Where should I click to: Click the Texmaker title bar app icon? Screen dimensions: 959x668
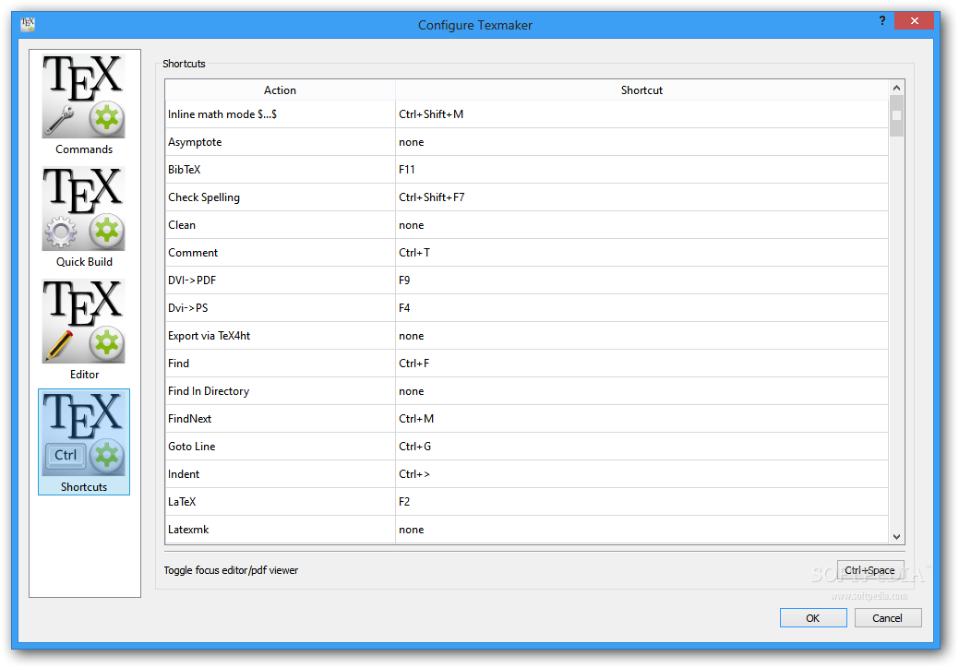point(28,24)
